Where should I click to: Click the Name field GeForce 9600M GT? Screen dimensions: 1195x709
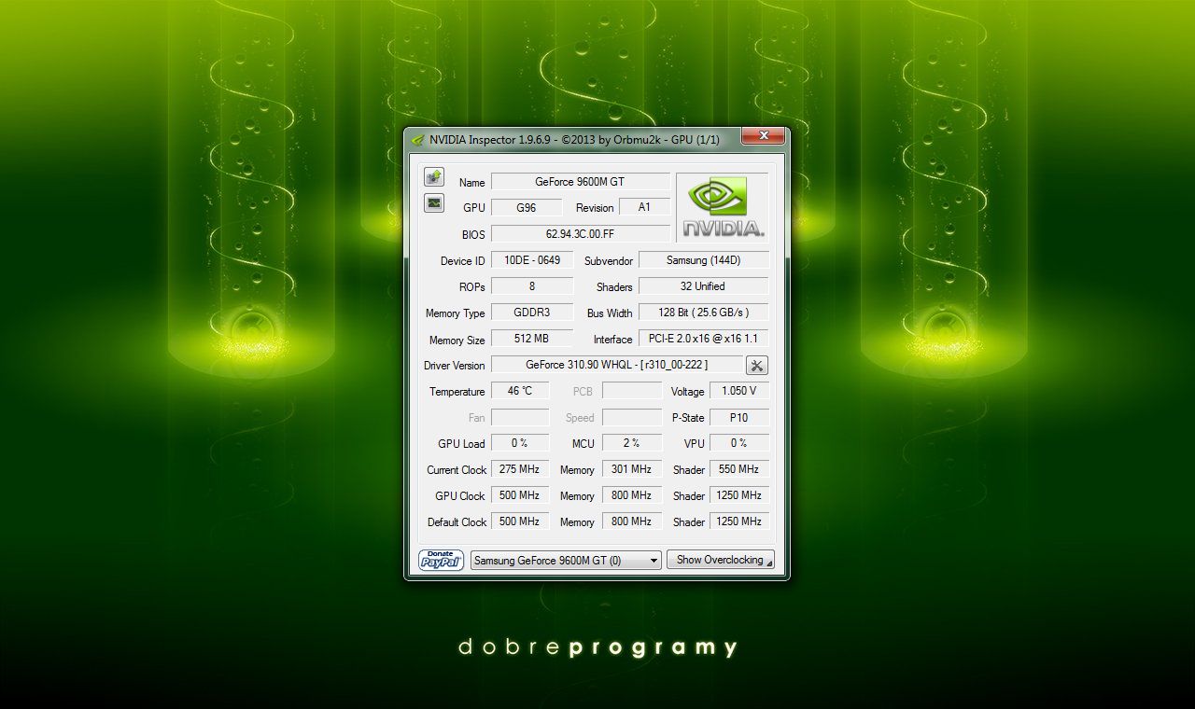tap(580, 182)
